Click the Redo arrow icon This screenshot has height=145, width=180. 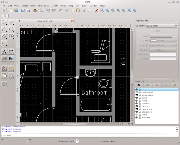pyautogui.click(x=54, y=10)
